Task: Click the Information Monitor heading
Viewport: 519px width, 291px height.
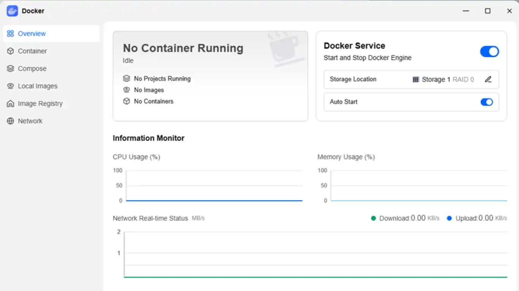Action: (x=149, y=138)
